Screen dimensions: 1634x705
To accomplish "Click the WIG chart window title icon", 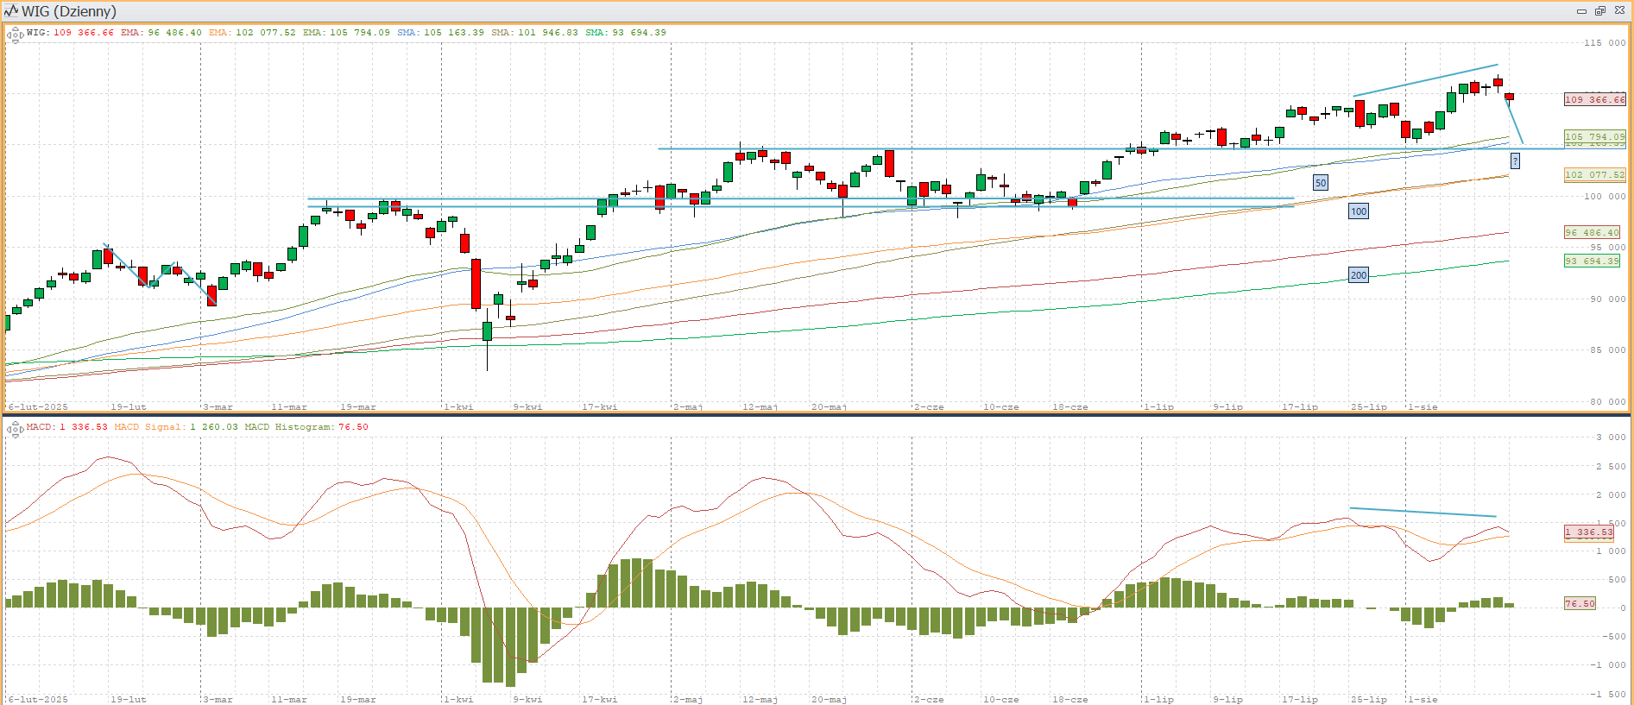I will click(10, 11).
